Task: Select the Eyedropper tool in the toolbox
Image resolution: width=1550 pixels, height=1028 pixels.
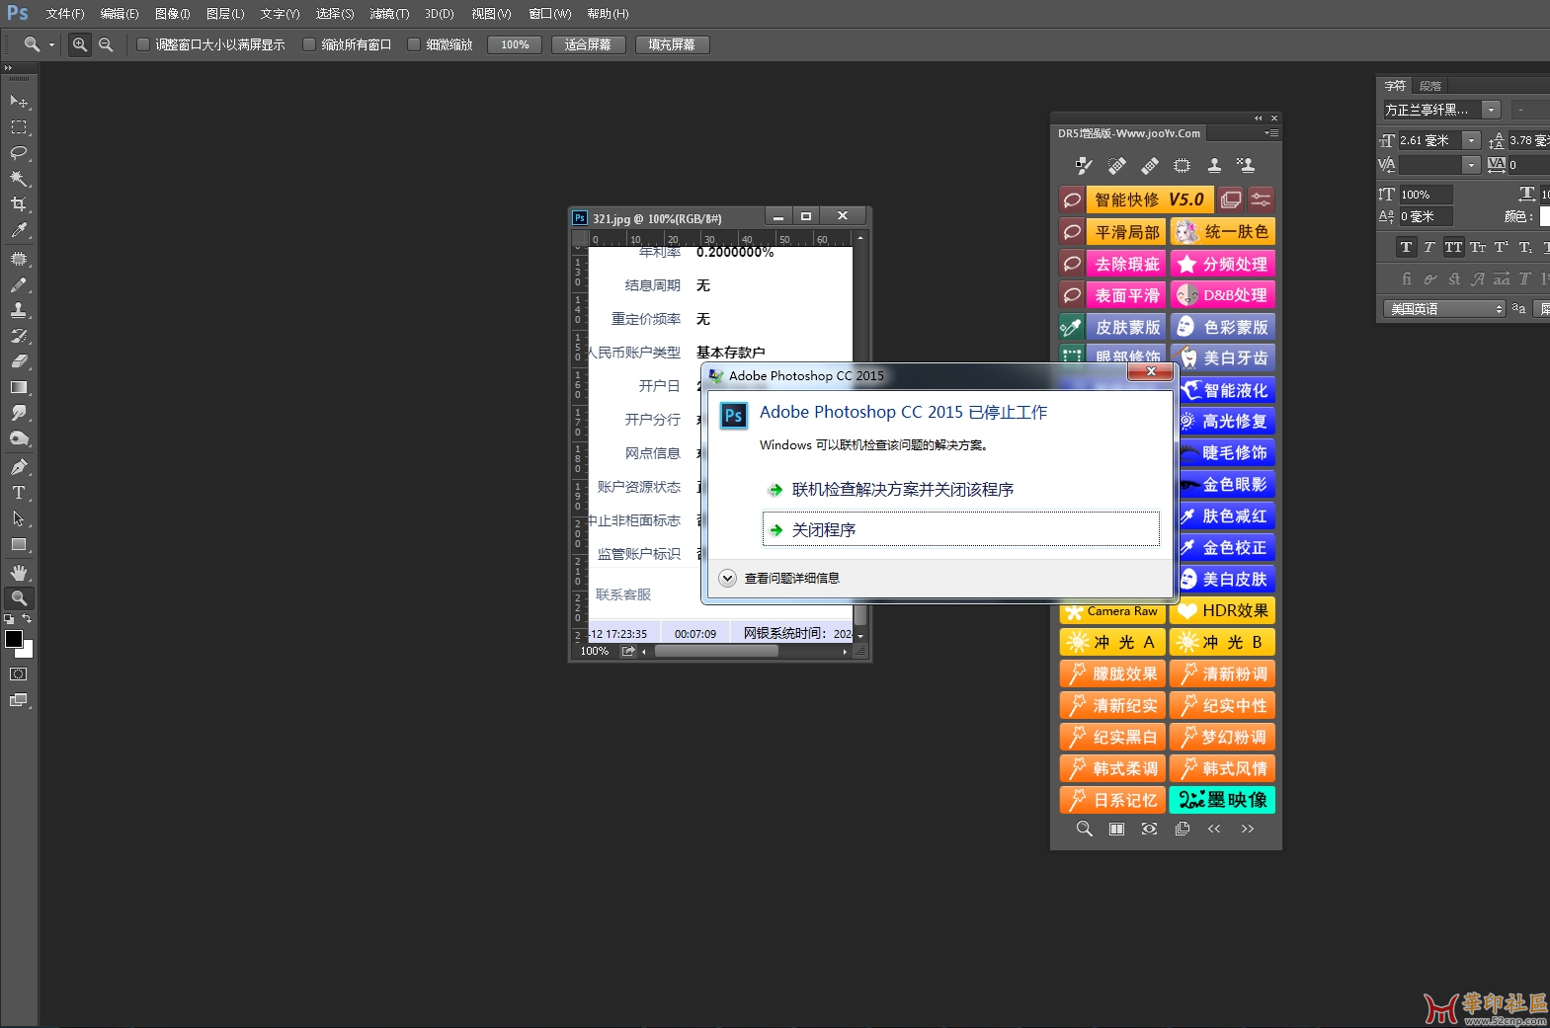Action: coord(19,230)
